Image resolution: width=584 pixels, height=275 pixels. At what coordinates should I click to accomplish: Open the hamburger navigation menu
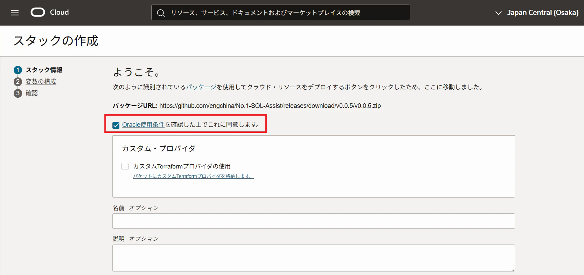click(x=15, y=13)
